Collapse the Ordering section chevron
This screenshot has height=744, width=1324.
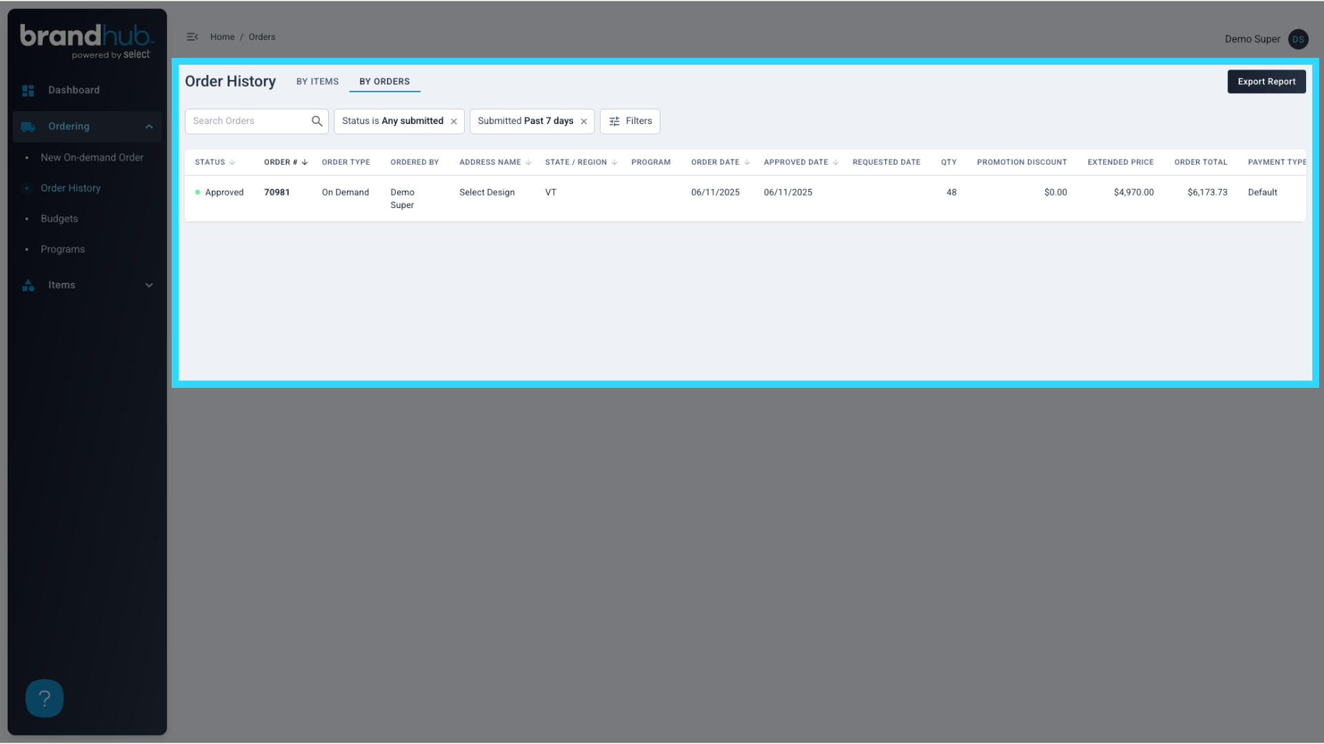point(149,127)
